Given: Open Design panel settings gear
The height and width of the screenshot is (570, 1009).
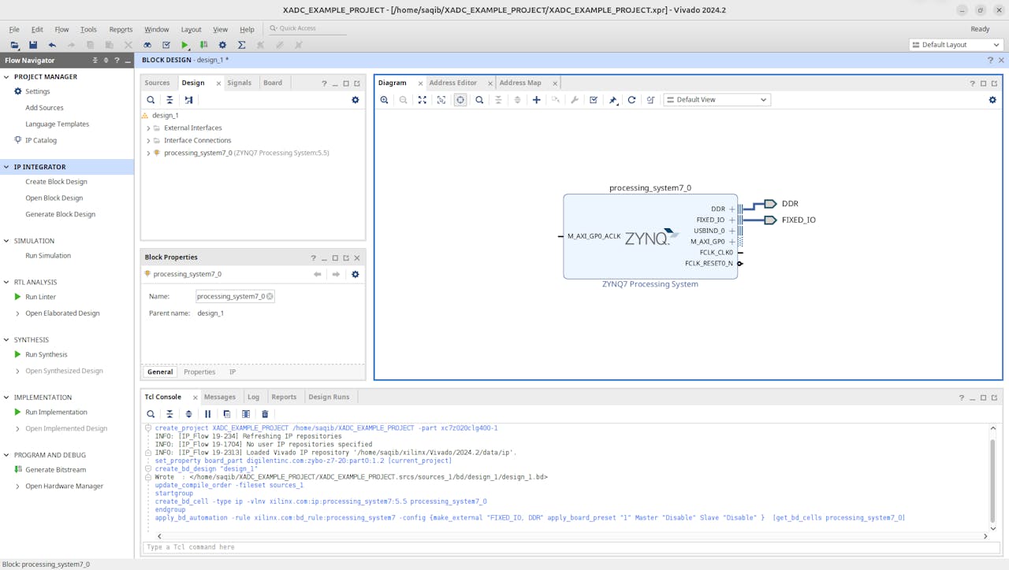Looking at the screenshot, I should tap(356, 100).
